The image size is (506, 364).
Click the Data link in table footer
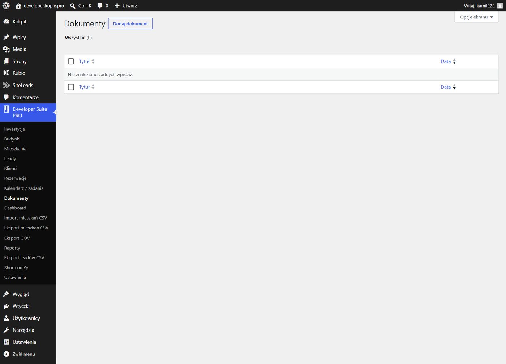[446, 87]
